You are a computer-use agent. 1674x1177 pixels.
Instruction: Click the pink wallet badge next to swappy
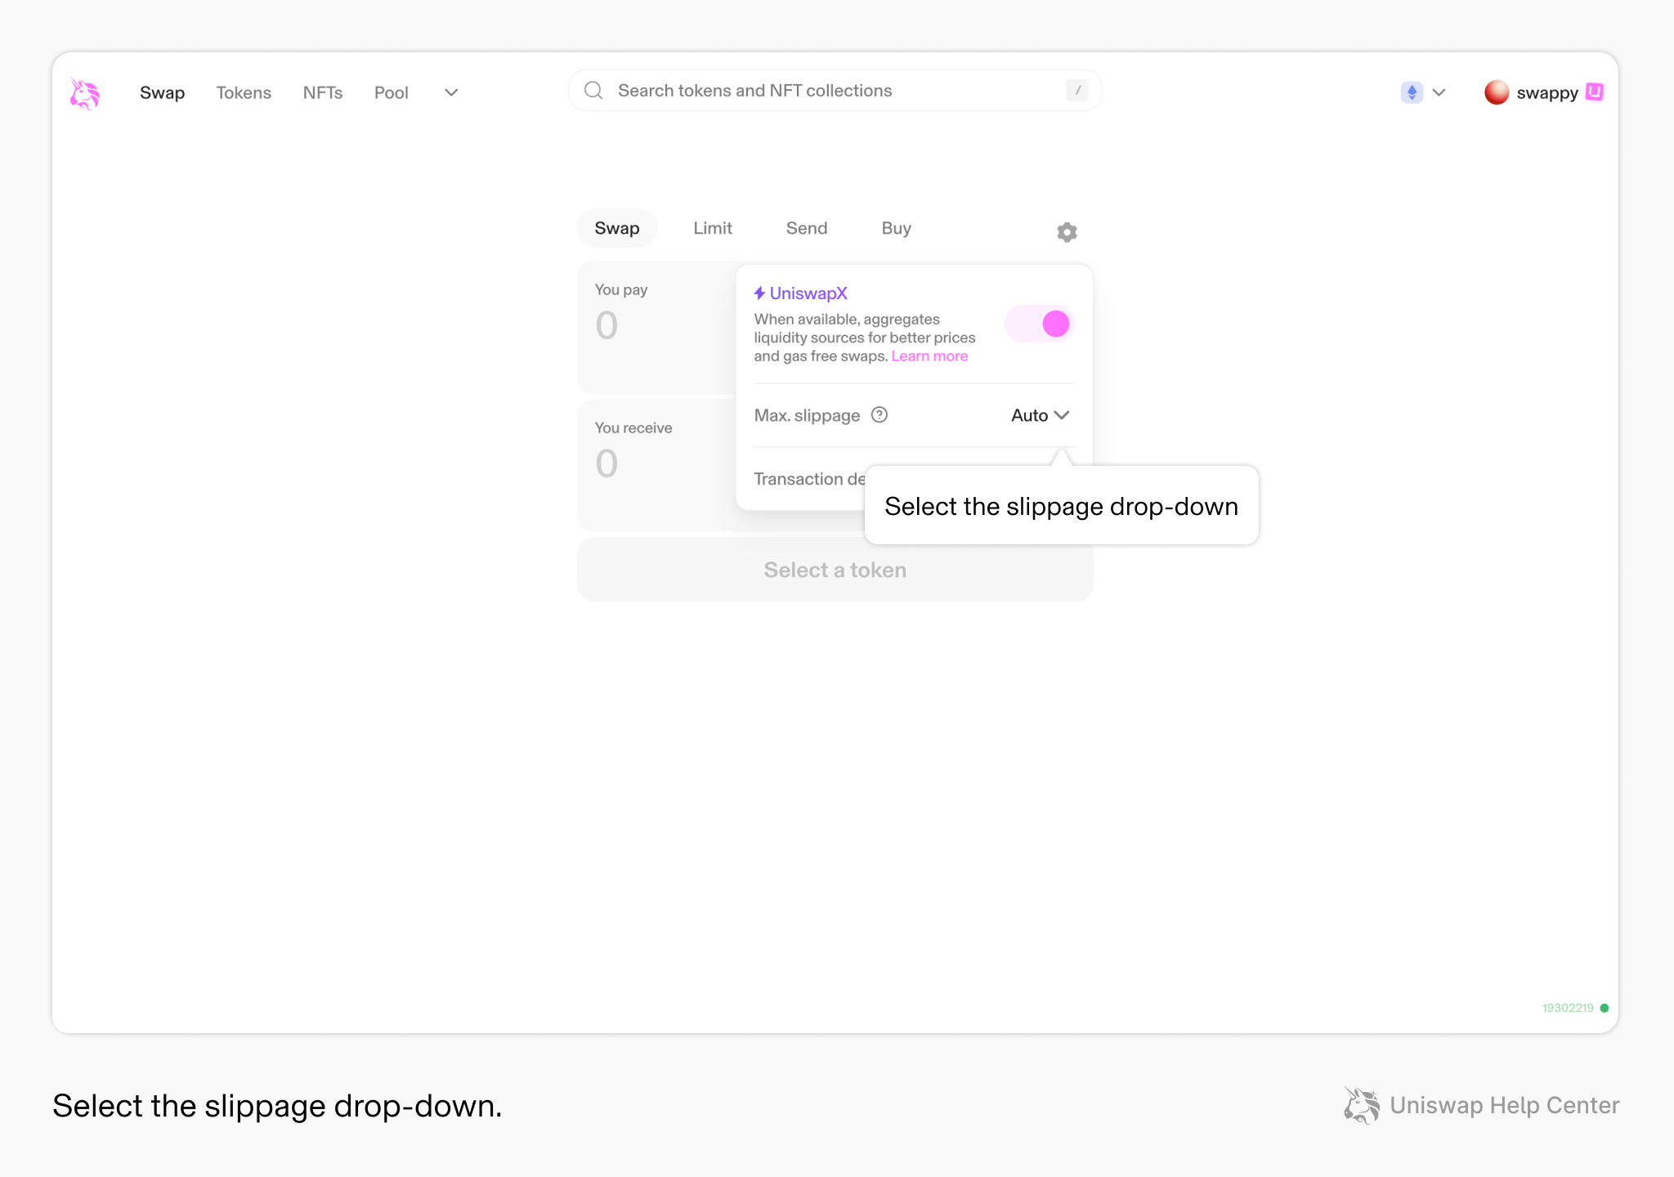click(x=1594, y=92)
